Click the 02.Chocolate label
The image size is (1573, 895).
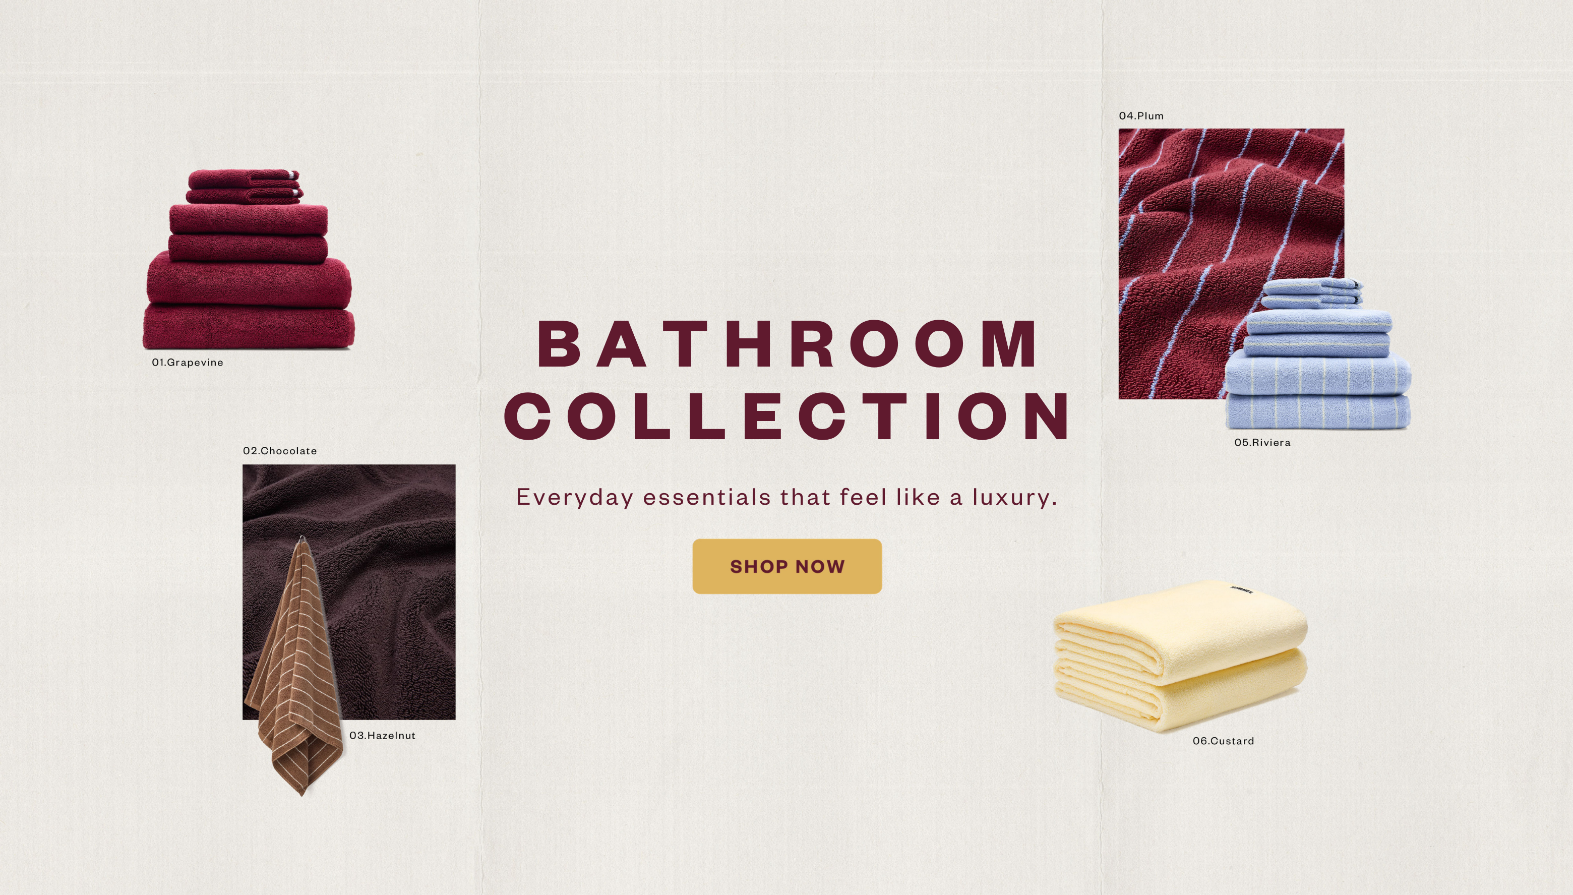click(280, 451)
